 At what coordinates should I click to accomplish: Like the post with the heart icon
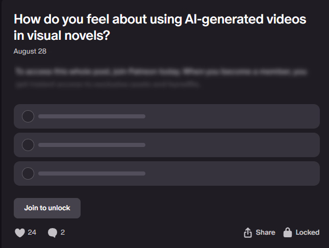click(x=20, y=233)
